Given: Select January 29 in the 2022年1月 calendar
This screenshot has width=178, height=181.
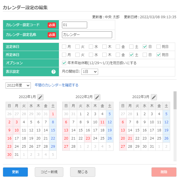Looking at the screenshot, I should point(53,147).
